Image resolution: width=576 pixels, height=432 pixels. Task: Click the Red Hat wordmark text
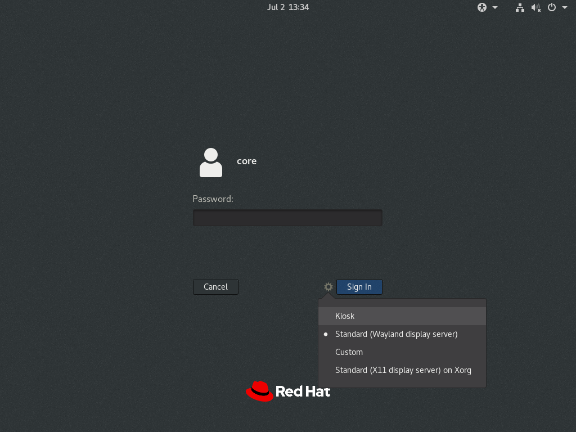tap(303, 391)
